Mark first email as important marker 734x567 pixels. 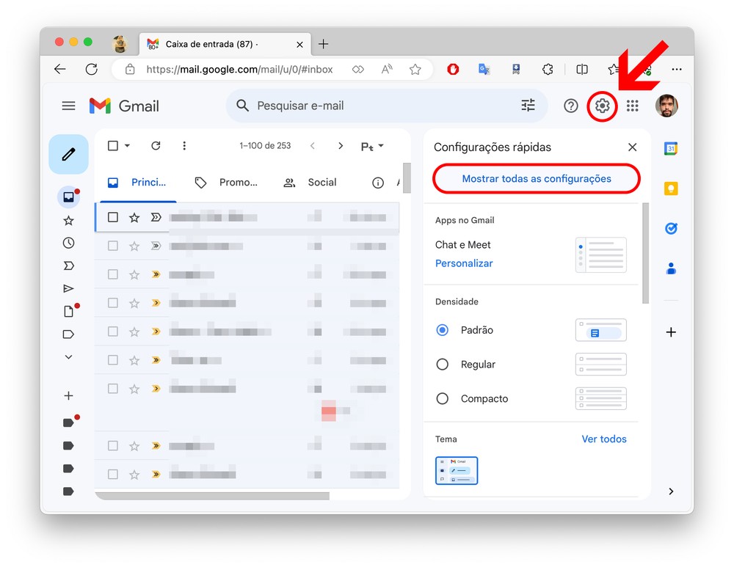156,217
